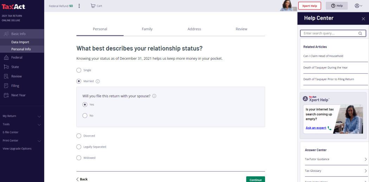Switch to the Family tab
Viewport: 369px width, 182px height.
(147, 29)
